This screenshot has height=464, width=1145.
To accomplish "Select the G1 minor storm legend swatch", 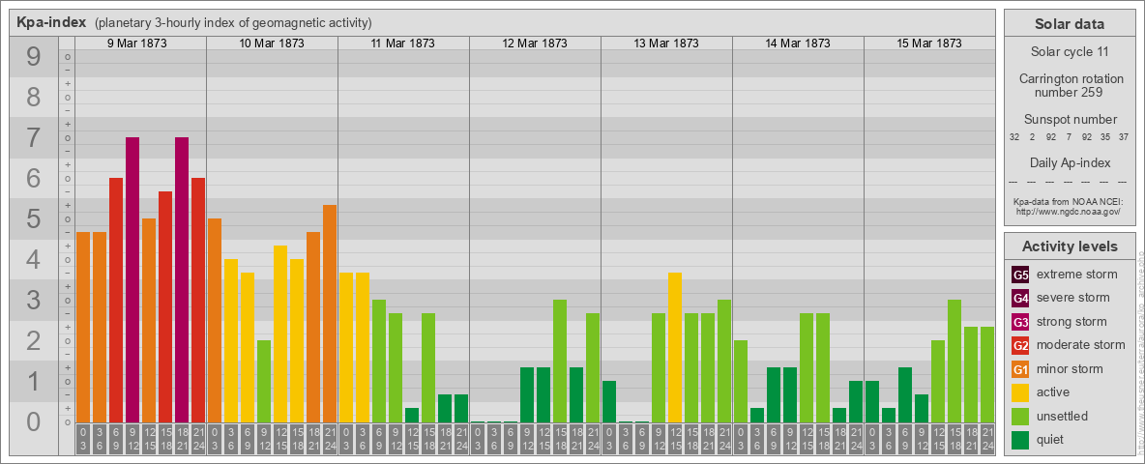I will click(1020, 369).
